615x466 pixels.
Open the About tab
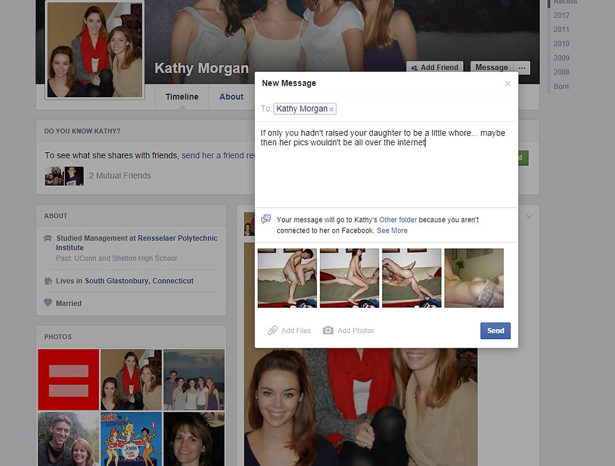click(x=231, y=97)
